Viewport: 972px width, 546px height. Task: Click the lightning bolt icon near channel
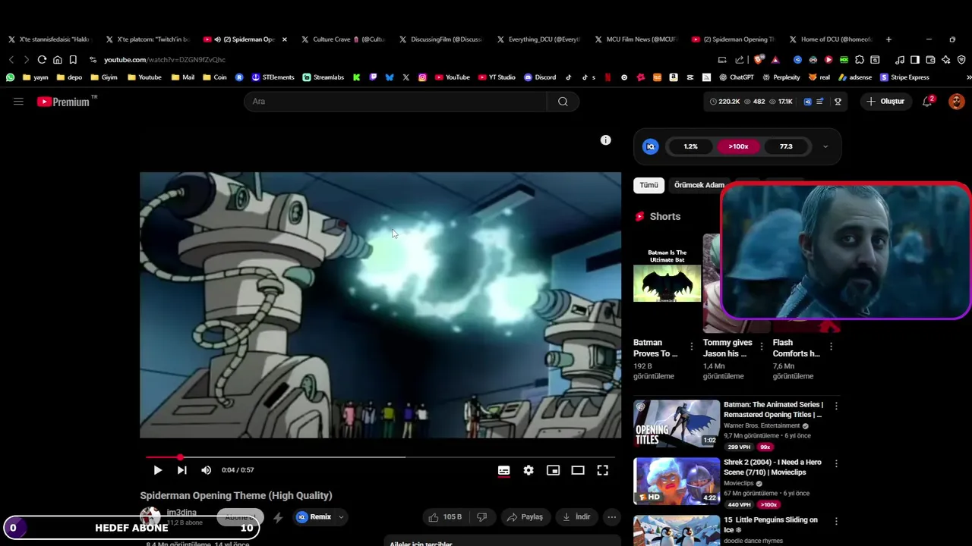[x=278, y=517]
